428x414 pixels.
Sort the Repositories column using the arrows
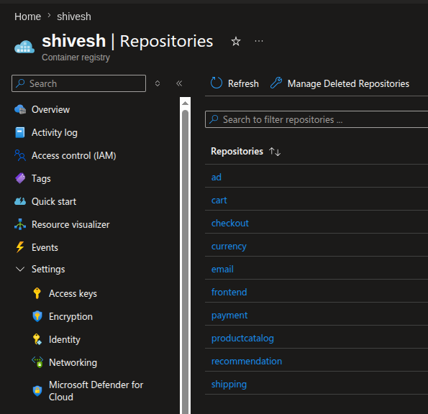pyautogui.click(x=275, y=152)
